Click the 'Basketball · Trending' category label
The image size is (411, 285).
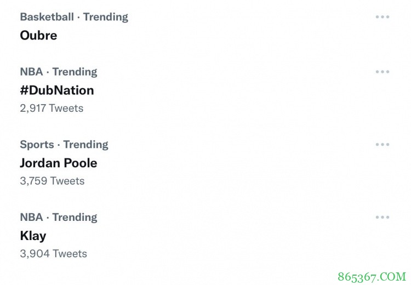[74, 17]
